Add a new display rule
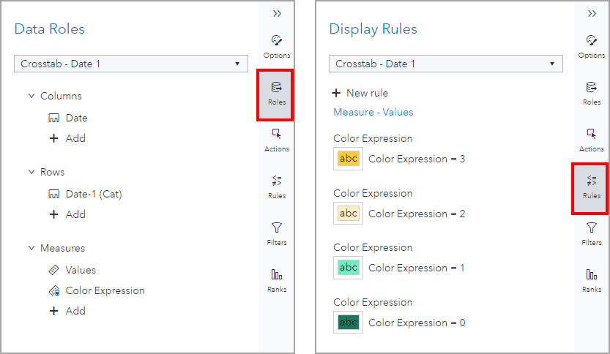Viewport: 610px width, 354px height. point(360,93)
